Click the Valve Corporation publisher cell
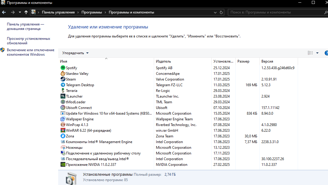This screenshot has width=328, height=185. [170, 79]
